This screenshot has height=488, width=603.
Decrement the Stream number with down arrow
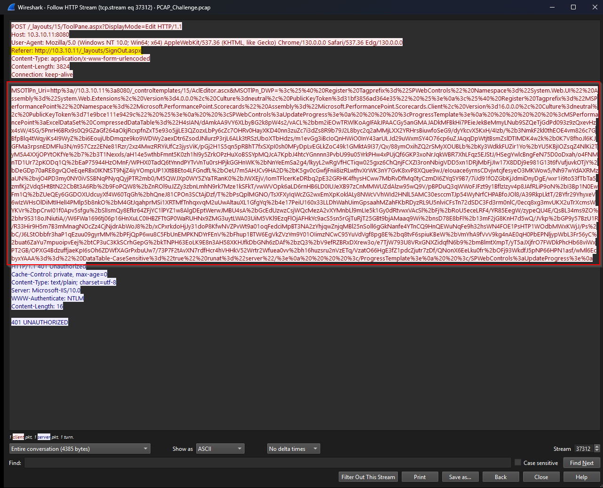pos(597,451)
